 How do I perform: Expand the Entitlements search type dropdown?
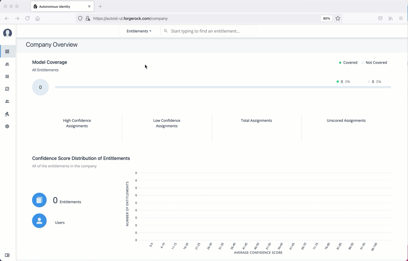click(139, 31)
